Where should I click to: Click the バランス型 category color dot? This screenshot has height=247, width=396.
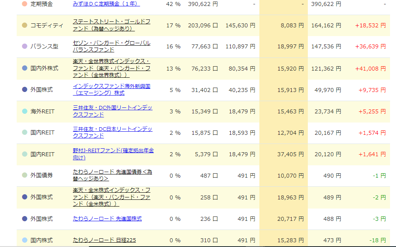(25, 46)
